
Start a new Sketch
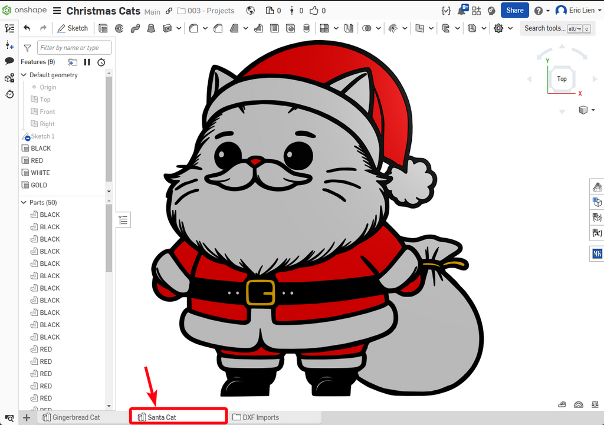(73, 28)
